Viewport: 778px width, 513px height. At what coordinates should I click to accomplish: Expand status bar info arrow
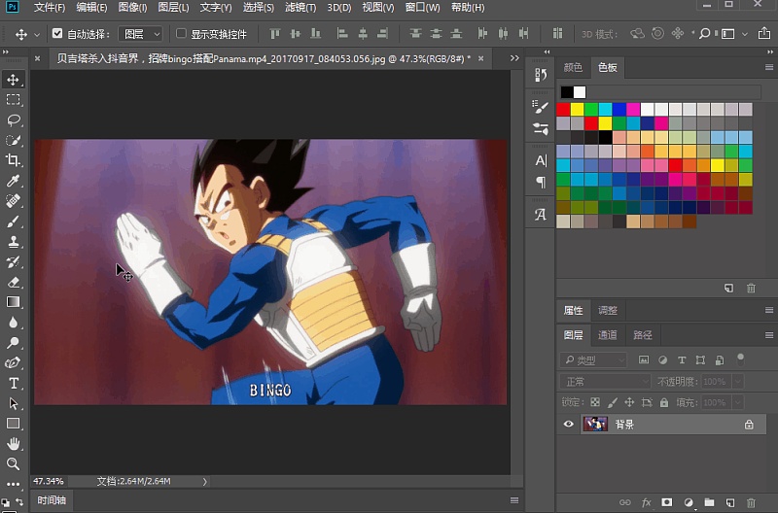tap(205, 481)
